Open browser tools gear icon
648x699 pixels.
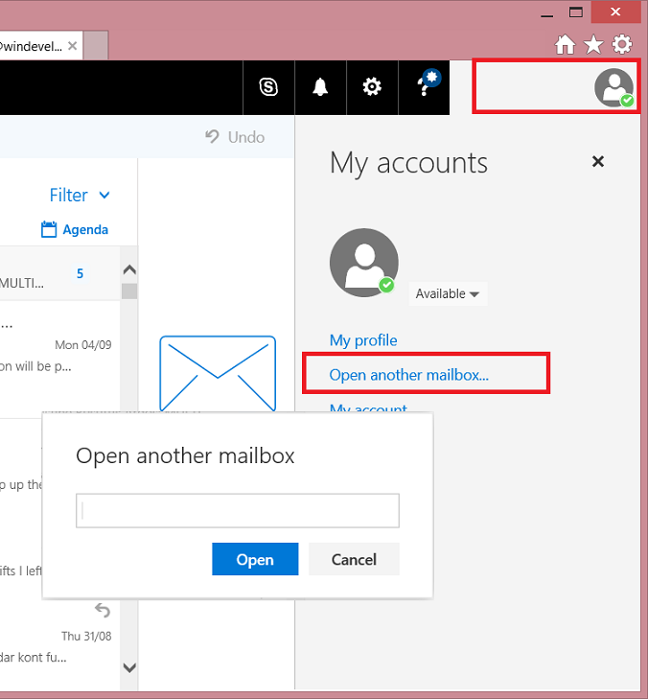pyautogui.click(x=622, y=44)
